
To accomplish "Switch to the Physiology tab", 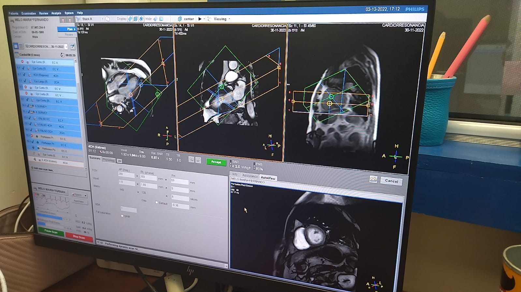I will pyautogui.click(x=109, y=160).
